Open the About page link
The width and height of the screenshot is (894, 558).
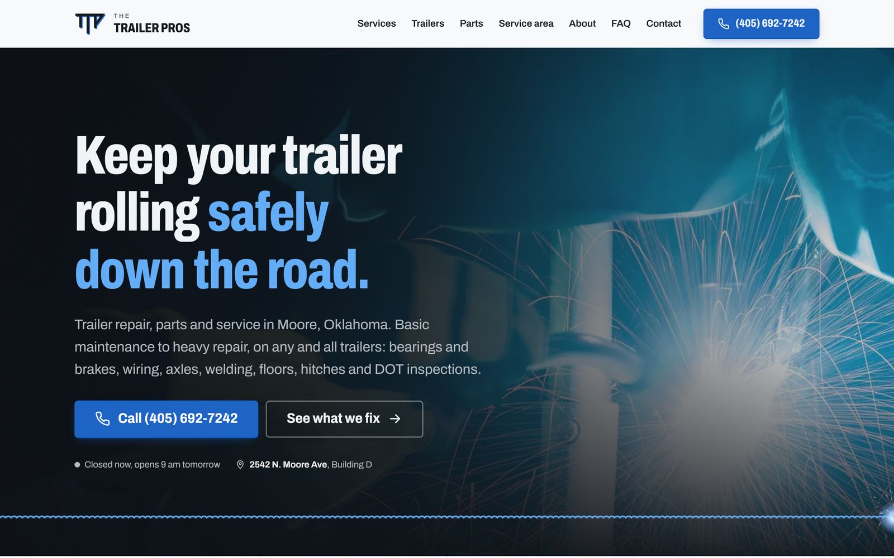(582, 23)
